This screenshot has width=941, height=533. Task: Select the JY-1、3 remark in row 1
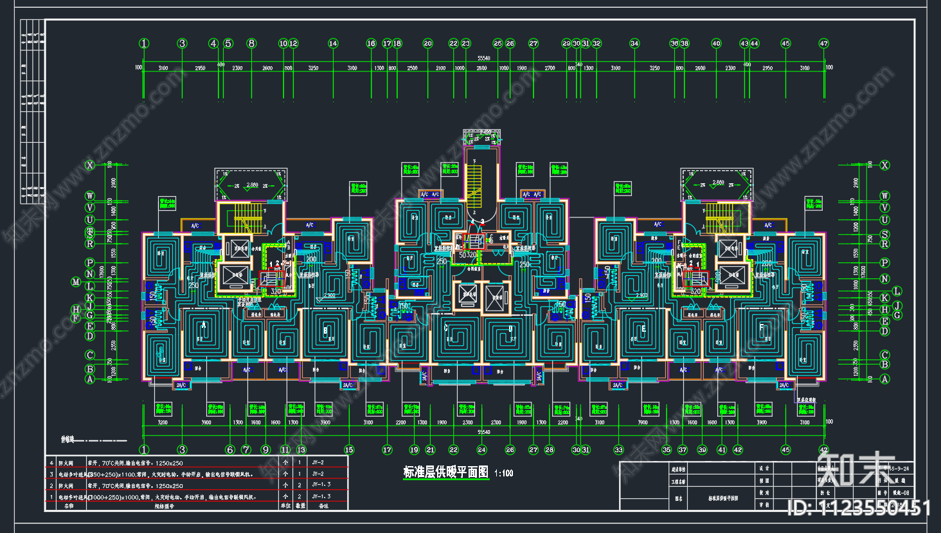click(321, 496)
